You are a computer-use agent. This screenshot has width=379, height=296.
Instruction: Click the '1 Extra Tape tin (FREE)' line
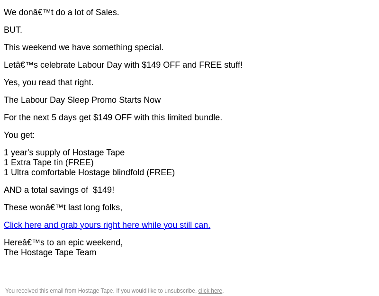click(49, 162)
